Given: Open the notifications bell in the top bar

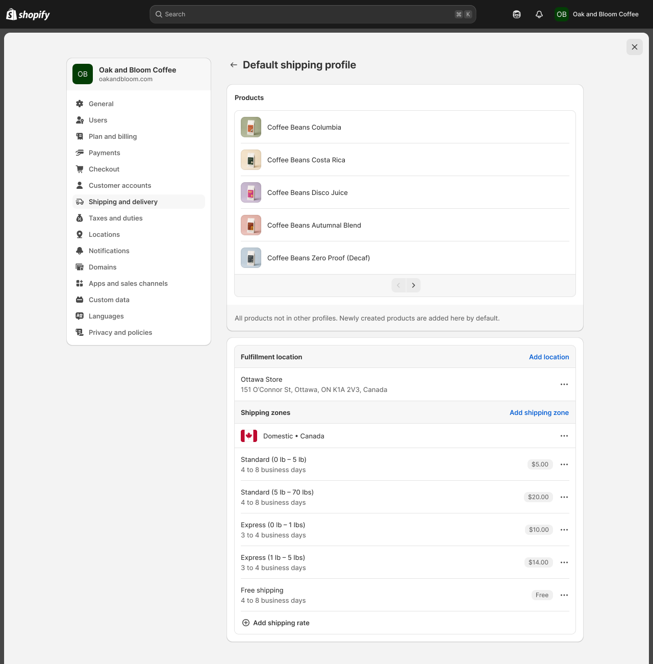Looking at the screenshot, I should pos(539,14).
